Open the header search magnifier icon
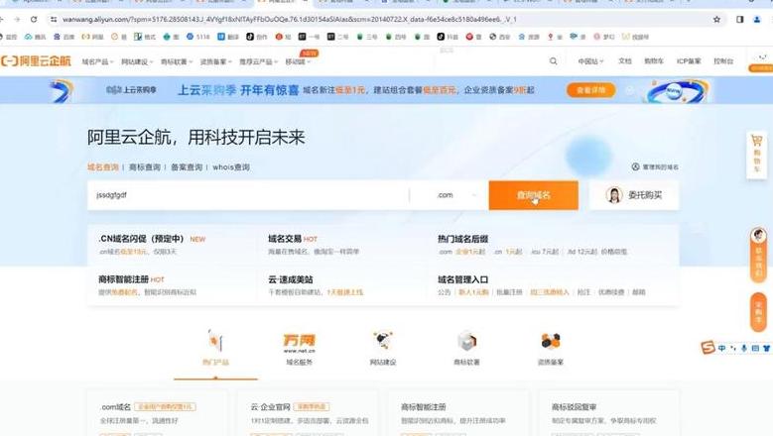The height and width of the screenshot is (436, 773). coord(553,61)
